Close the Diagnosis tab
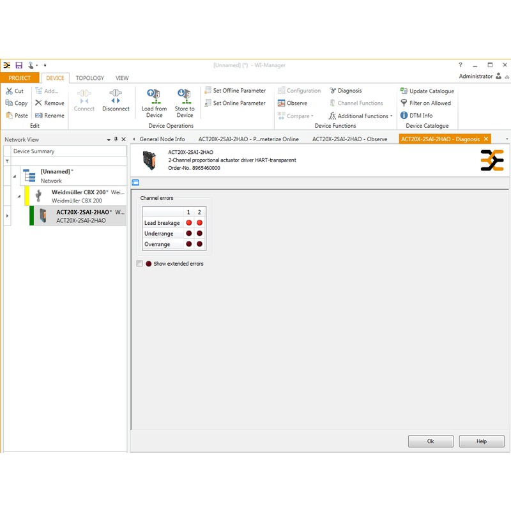The width and height of the screenshot is (511, 511). click(486, 139)
